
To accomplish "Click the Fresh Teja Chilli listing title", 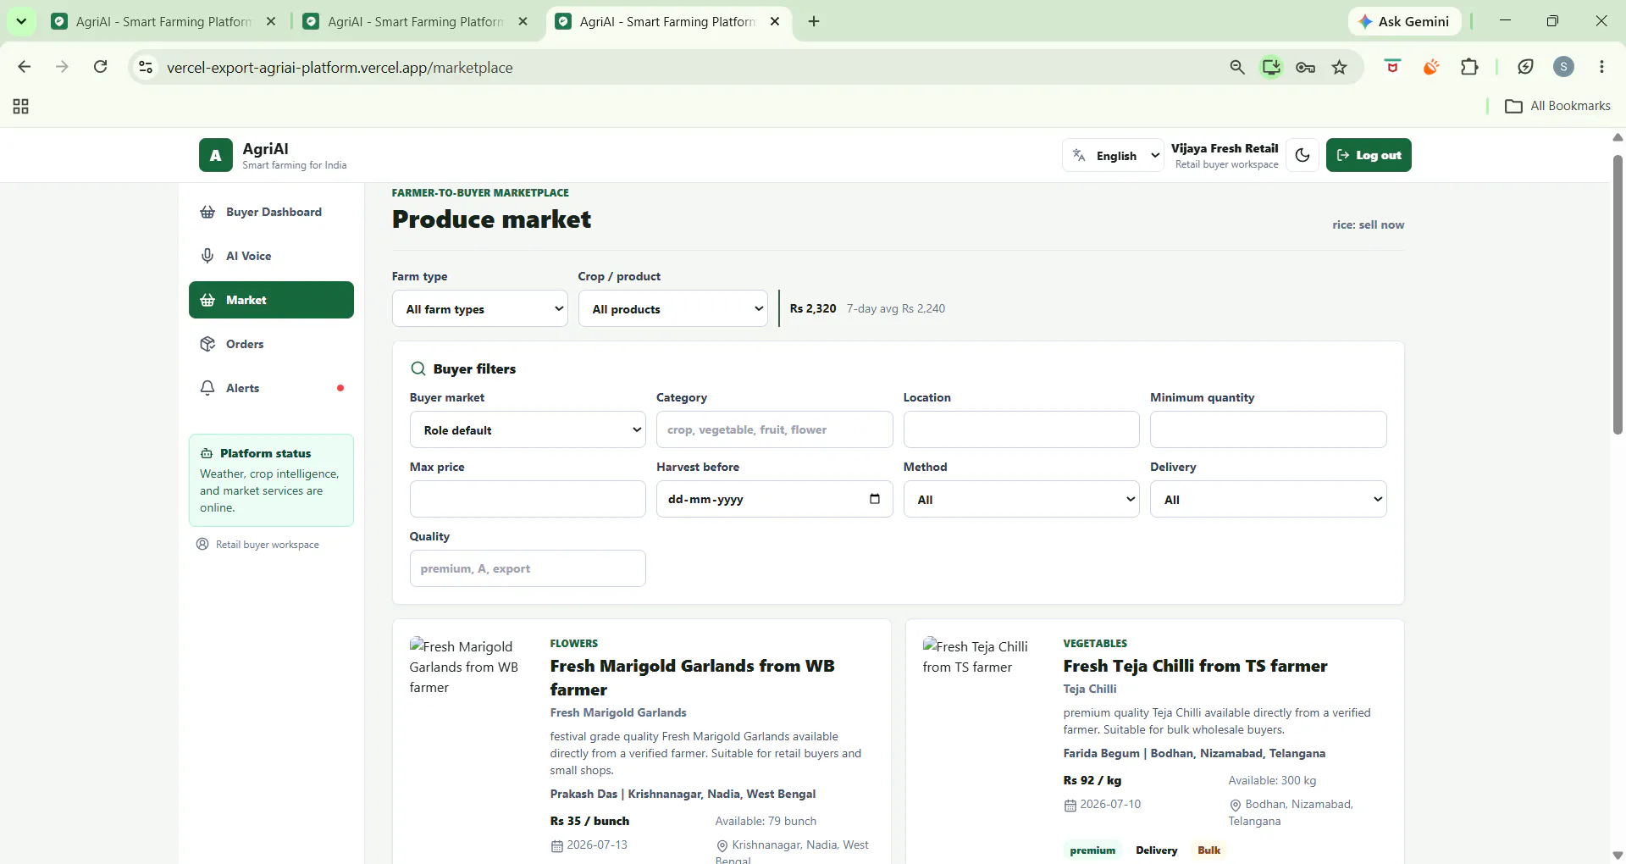I will 1195,666.
